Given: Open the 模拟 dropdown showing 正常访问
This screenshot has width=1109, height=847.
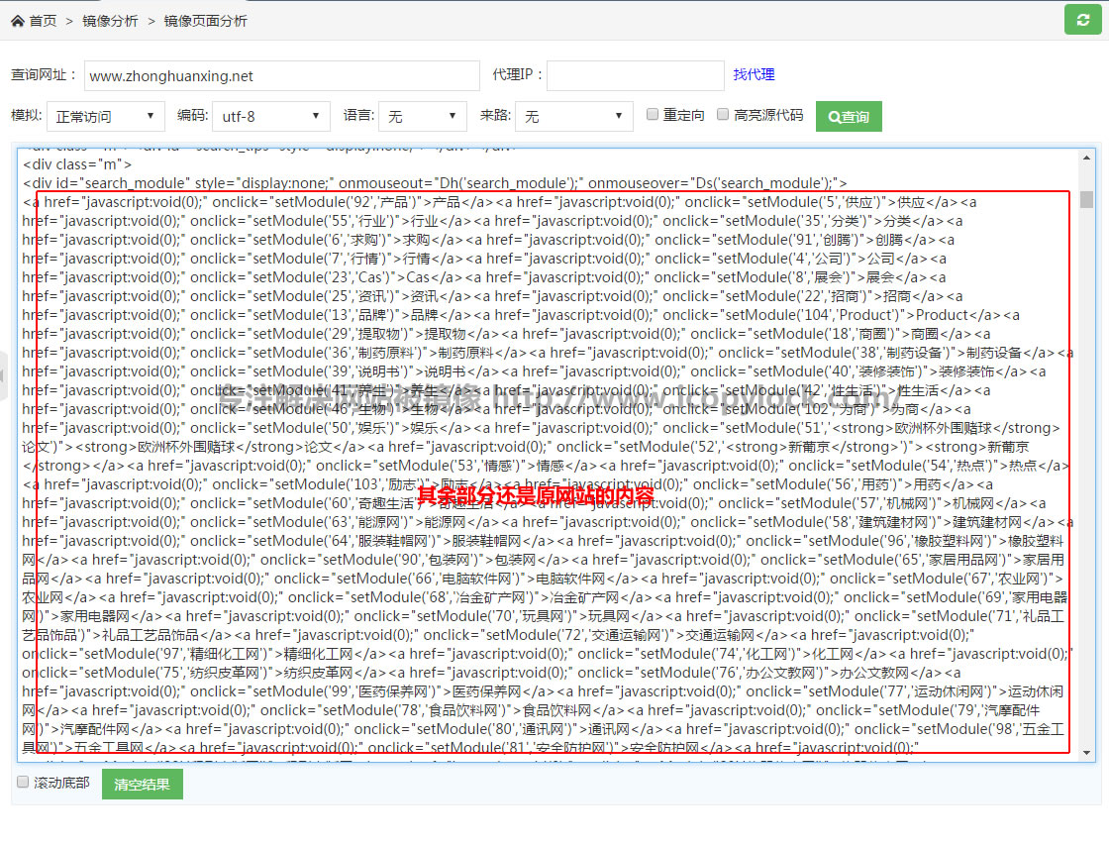Looking at the screenshot, I should (106, 117).
